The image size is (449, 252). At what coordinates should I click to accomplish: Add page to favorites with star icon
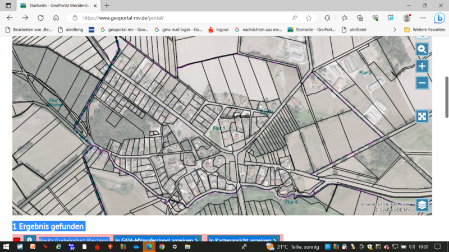tap(308, 18)
